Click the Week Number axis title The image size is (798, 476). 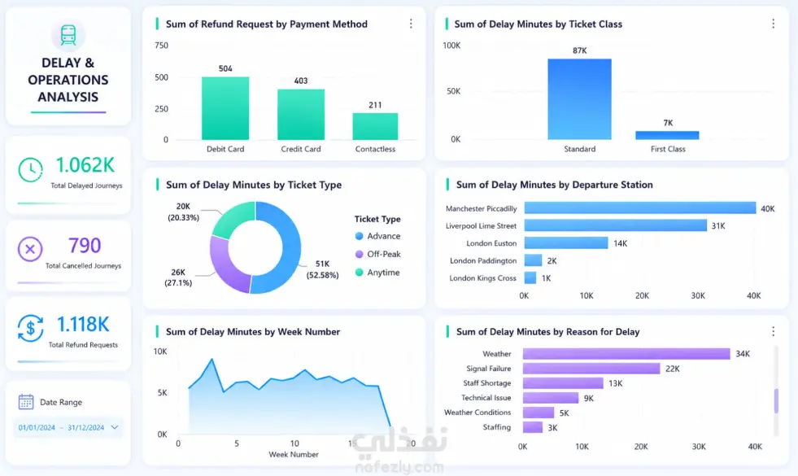tap(294, 454)
